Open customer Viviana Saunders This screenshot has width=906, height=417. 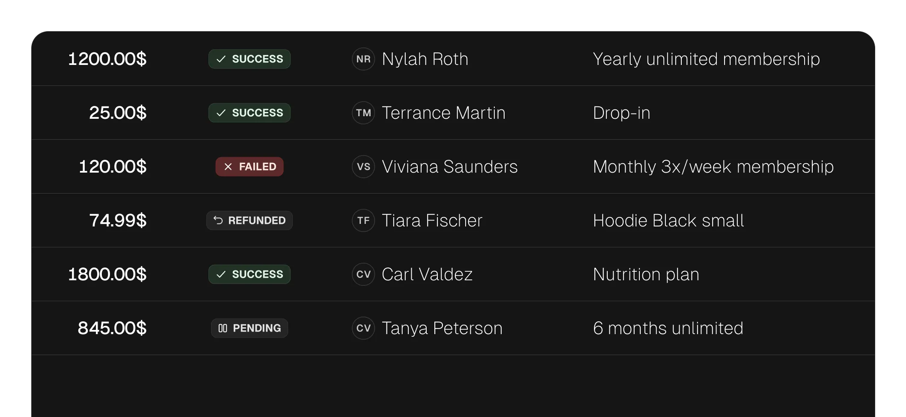(449, 167)
